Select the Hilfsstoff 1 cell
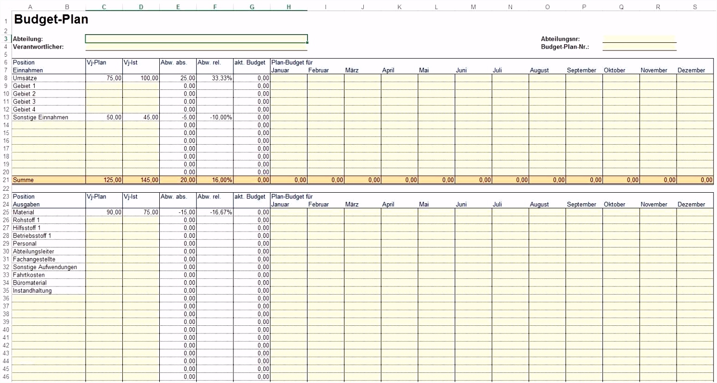Image resolution: width=717 pixels, height=383 pixels. pyautogui.click(x=48, y=227)
